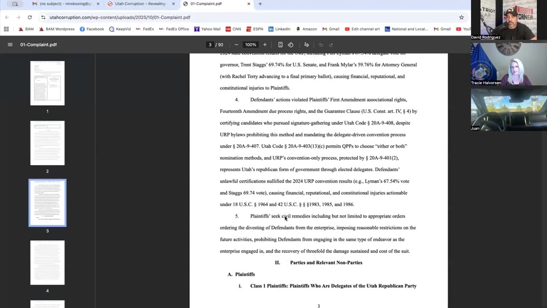Open the first Gmail bookmark after Amazon
The image size is (547, 308).
click(331, 29)
